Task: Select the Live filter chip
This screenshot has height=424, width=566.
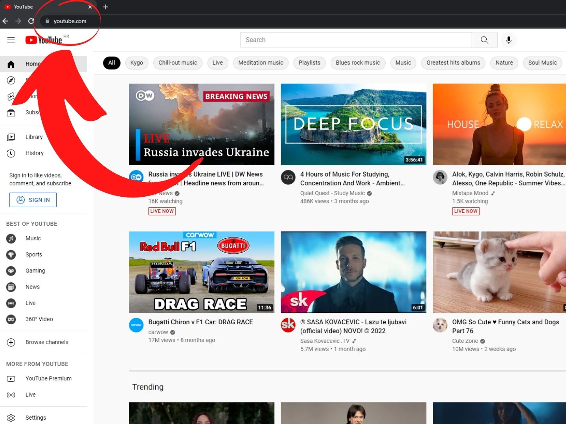Action: (218, 63)
